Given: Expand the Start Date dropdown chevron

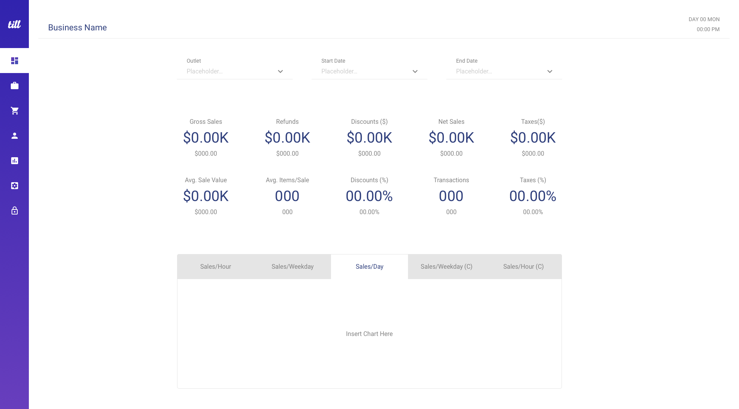Looking at the screenshot, I should 415,71.
